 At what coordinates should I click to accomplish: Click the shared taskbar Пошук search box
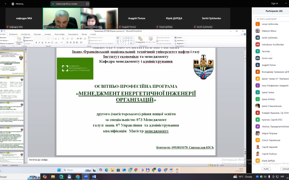coord(77,170)
